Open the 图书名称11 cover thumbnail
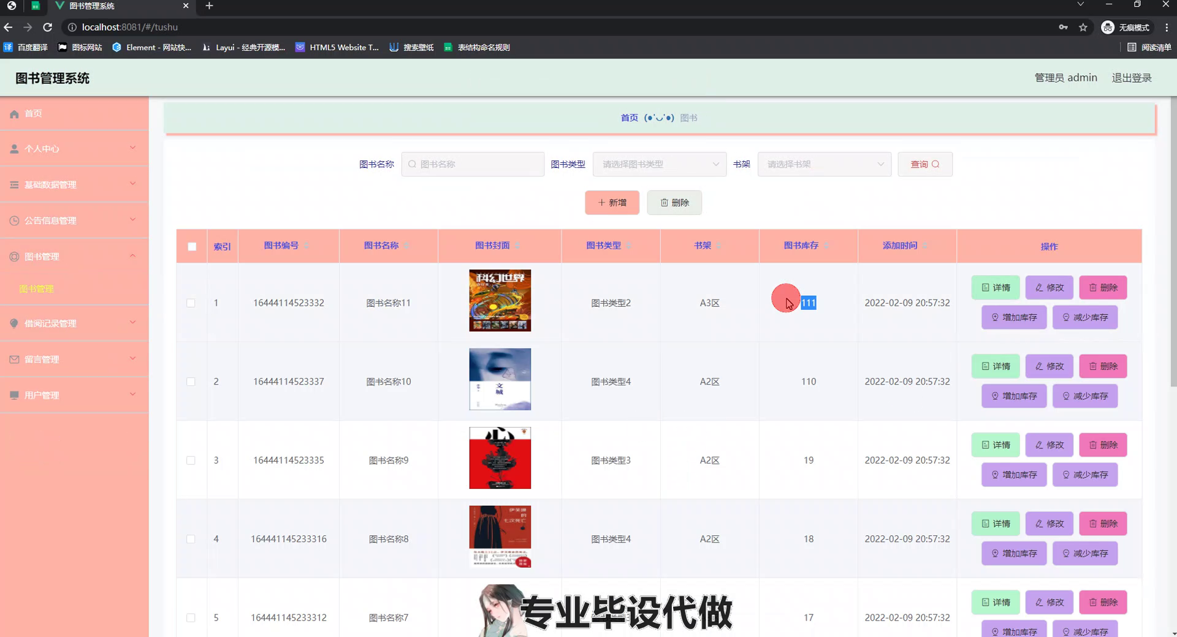 [x=500, y=301]
